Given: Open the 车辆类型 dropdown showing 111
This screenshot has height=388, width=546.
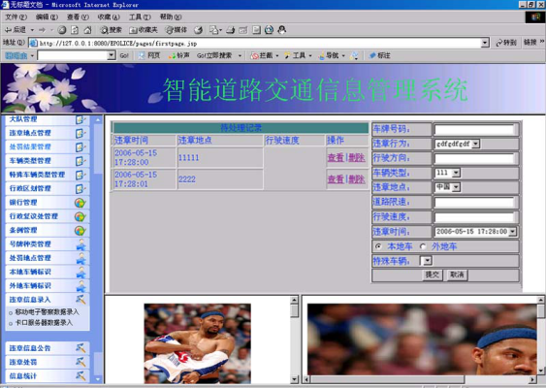Looking at the screenshot, I should click(447, 173).
